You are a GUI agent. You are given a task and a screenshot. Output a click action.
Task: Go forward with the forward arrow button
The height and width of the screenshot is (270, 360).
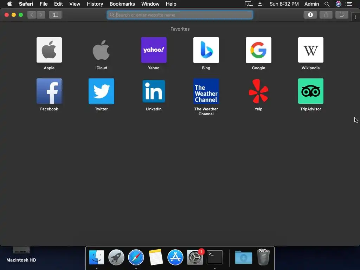tap(41, 15)
